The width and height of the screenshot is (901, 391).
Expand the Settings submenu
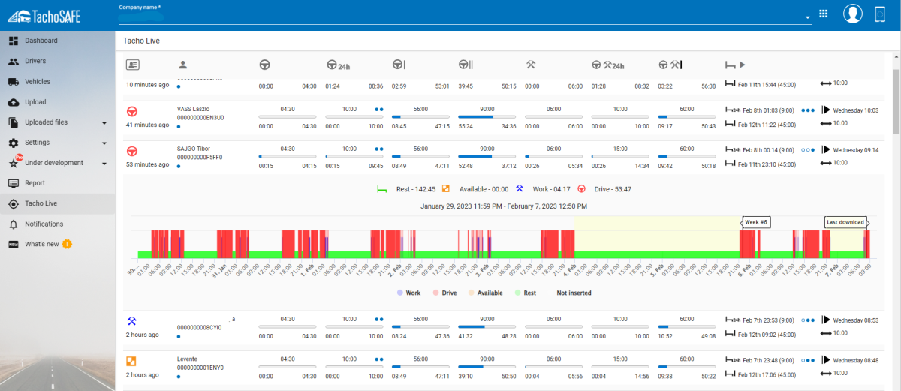[x=104, y=143]
